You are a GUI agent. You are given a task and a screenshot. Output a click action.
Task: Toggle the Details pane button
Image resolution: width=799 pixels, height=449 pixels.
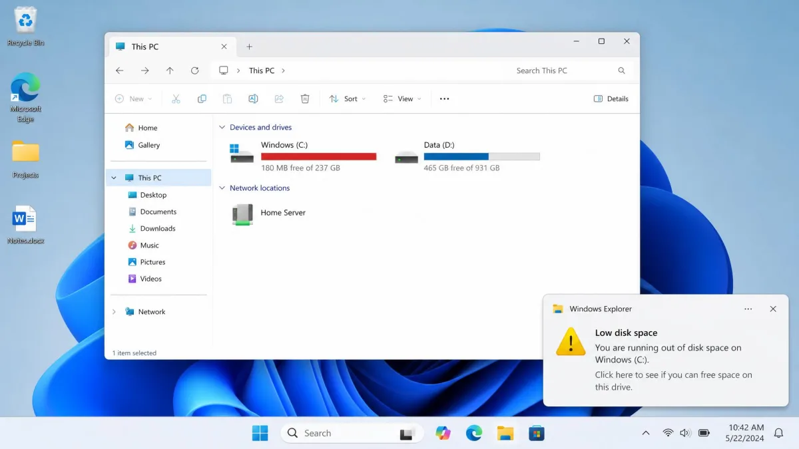coord(611,98)
